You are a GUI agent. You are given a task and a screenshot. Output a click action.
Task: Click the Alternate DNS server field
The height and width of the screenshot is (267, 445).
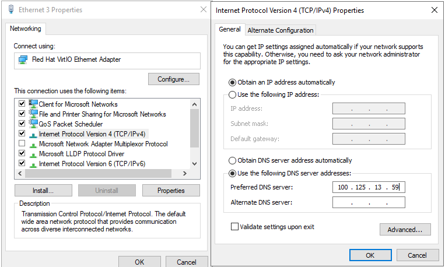click(369, 202)
